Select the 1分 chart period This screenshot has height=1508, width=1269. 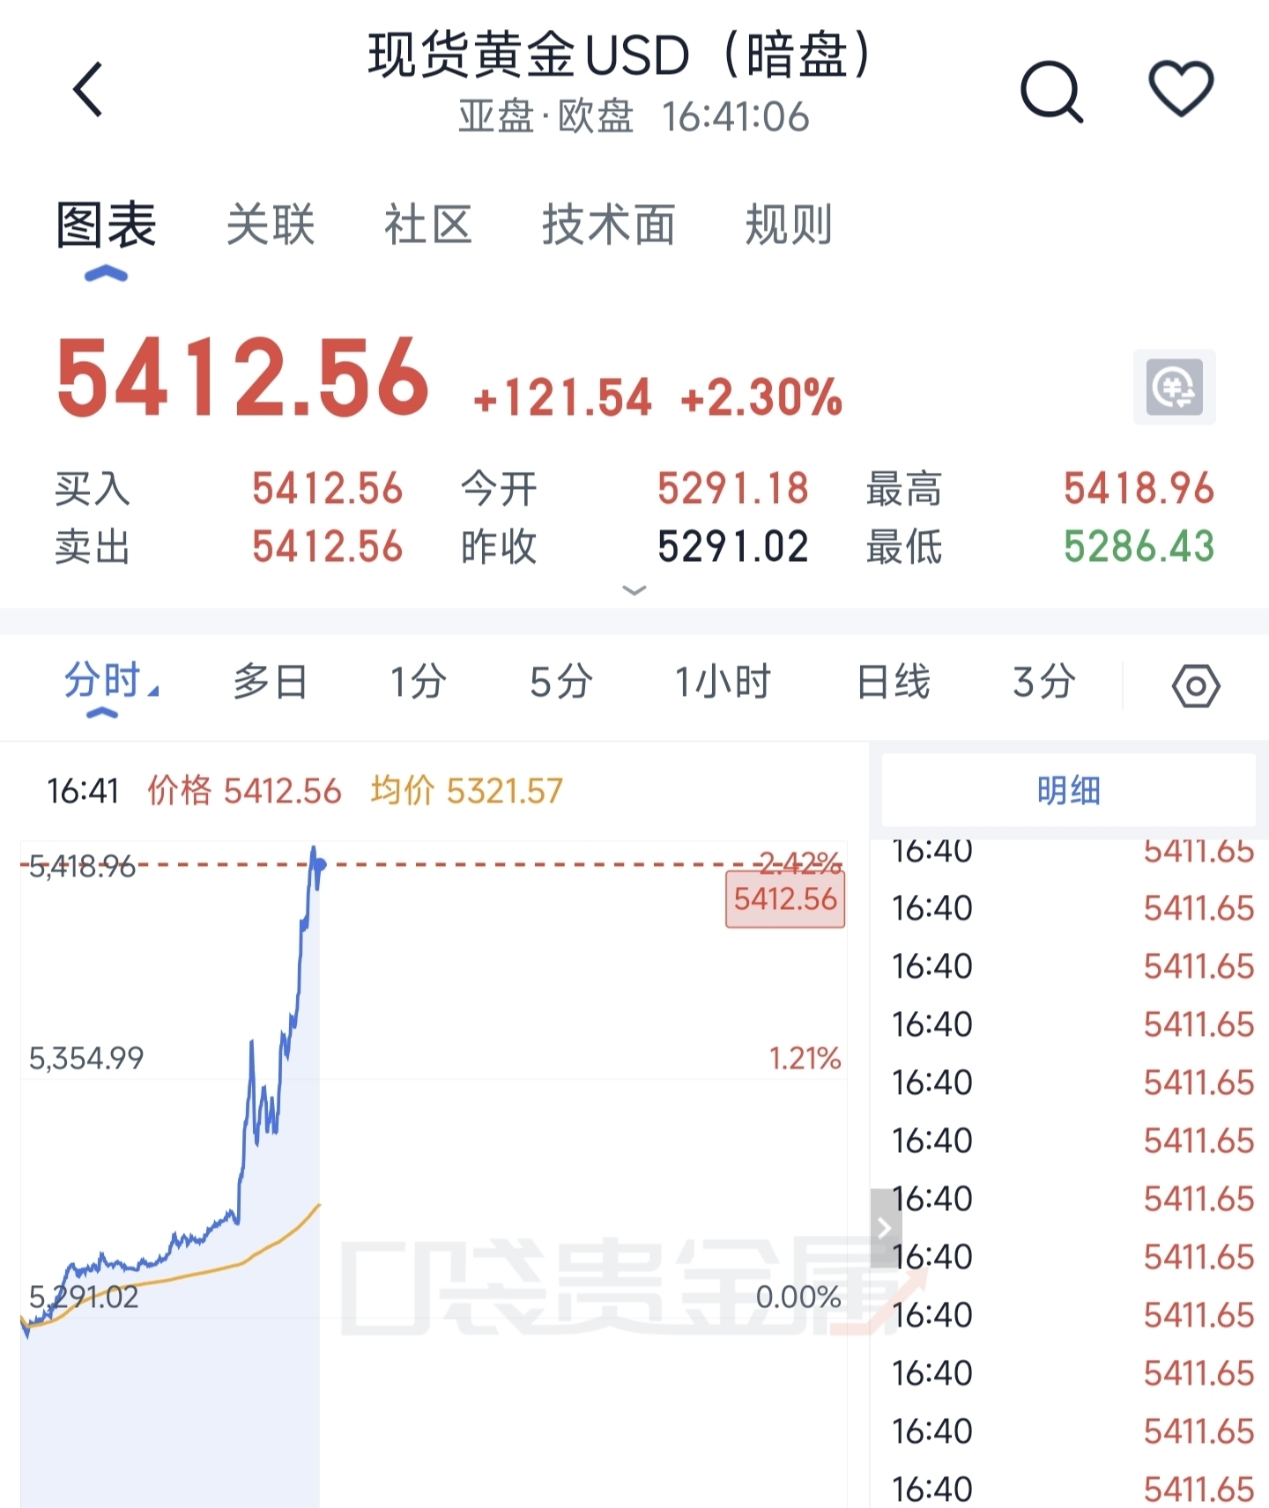click(x=418, y=683)
